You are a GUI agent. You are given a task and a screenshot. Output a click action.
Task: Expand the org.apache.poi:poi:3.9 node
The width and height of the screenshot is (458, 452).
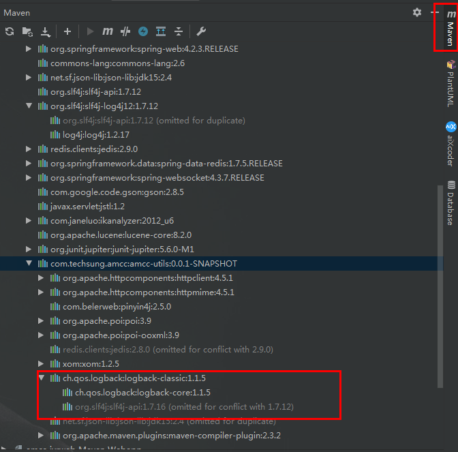tap(41, 321)
